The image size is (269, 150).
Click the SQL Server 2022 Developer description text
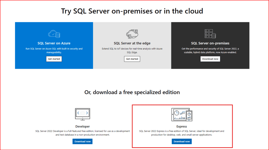82,133
